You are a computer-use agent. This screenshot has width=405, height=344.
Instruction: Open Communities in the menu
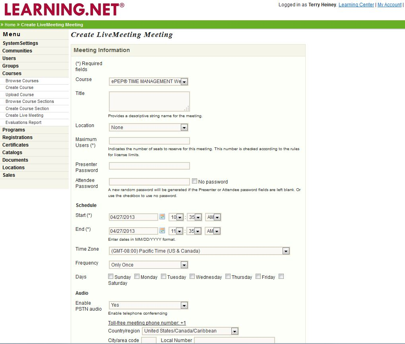17,51
